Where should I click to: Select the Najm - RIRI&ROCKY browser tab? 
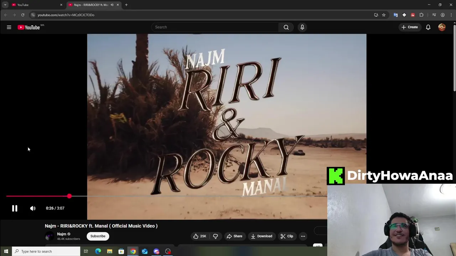click(90, 5)
